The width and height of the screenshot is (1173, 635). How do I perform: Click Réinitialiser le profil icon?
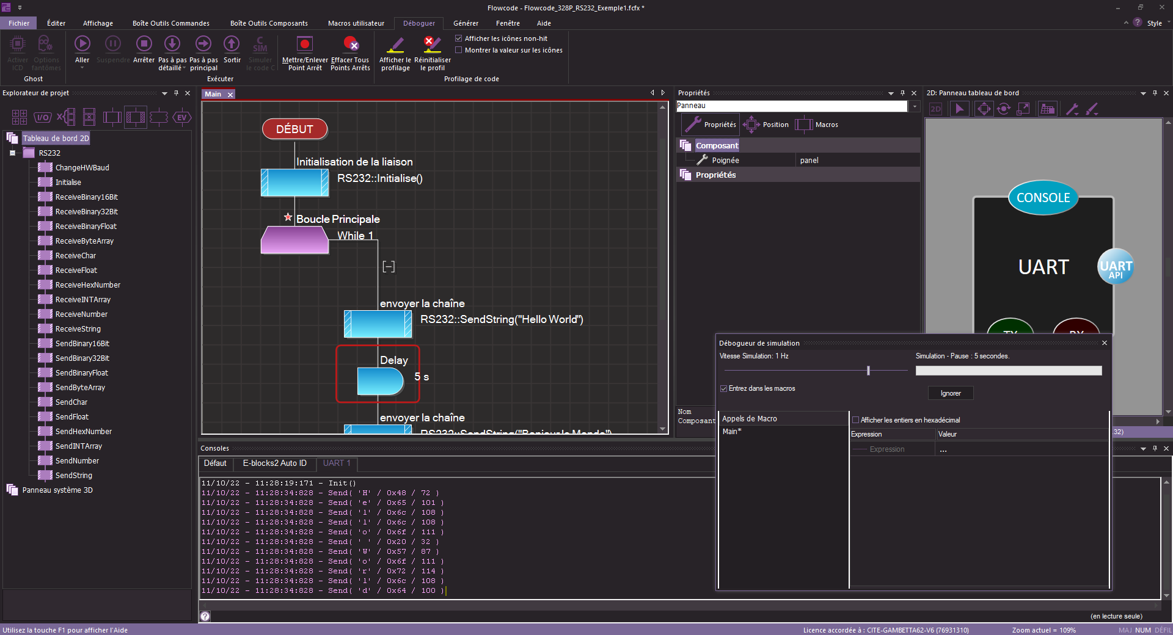tap(432, 44)
